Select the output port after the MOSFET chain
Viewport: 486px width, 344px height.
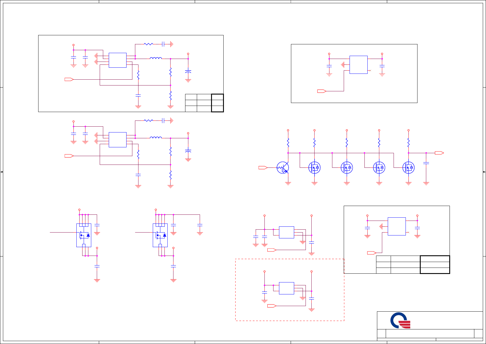click(439, 153)
